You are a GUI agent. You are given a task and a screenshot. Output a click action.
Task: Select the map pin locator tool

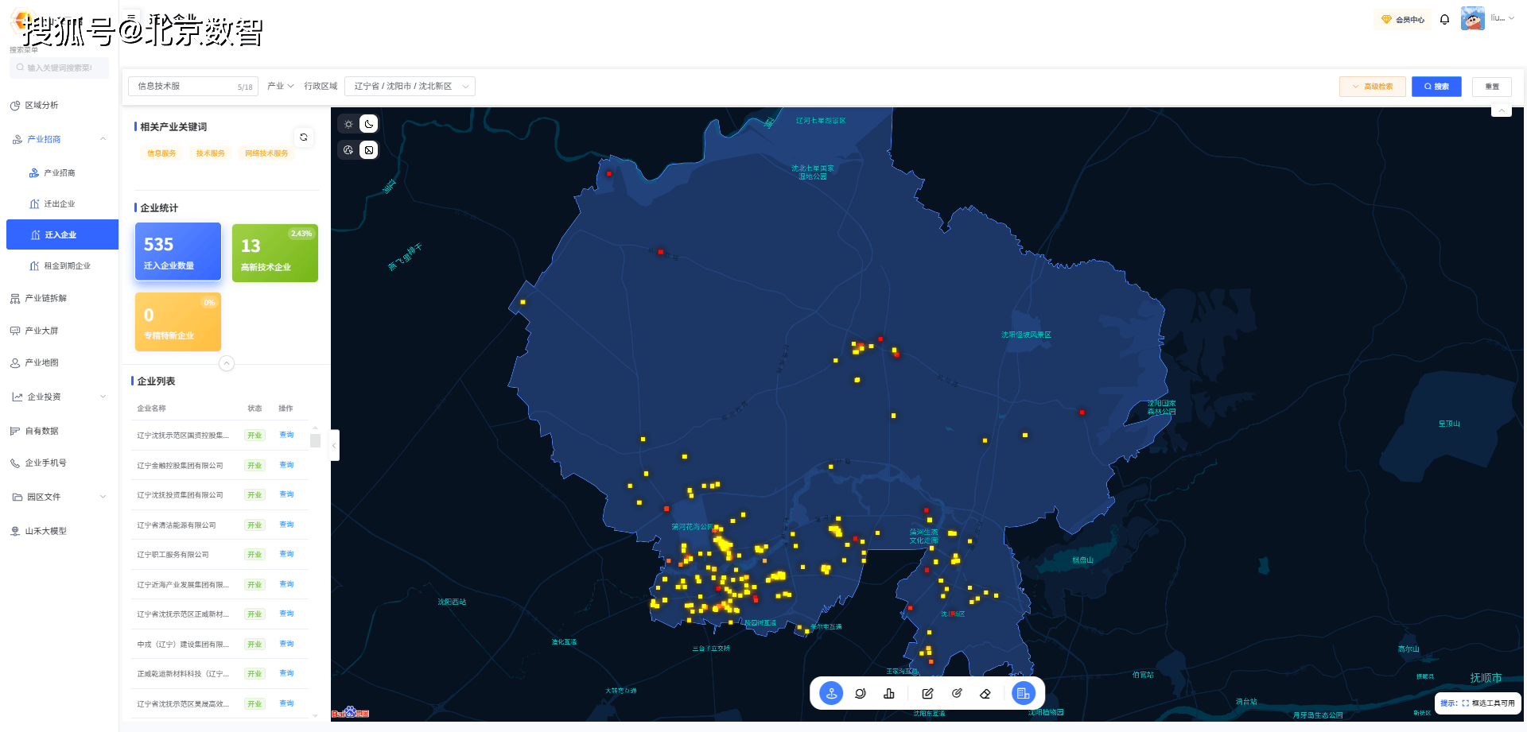tap(831, 693)
